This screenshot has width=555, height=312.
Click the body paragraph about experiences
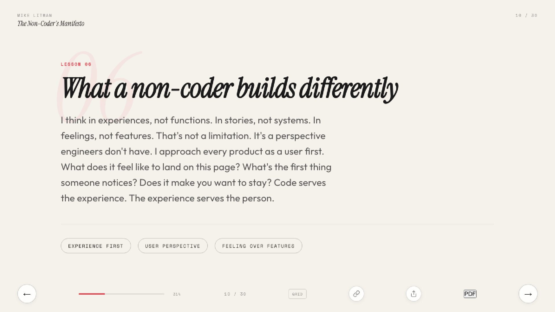[x=196, y=159]
